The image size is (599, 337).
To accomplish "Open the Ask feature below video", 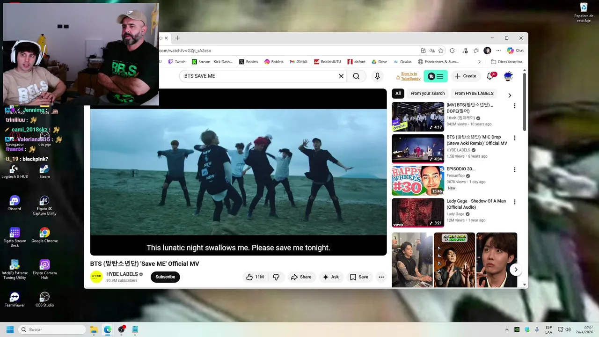I will (330, 277).
